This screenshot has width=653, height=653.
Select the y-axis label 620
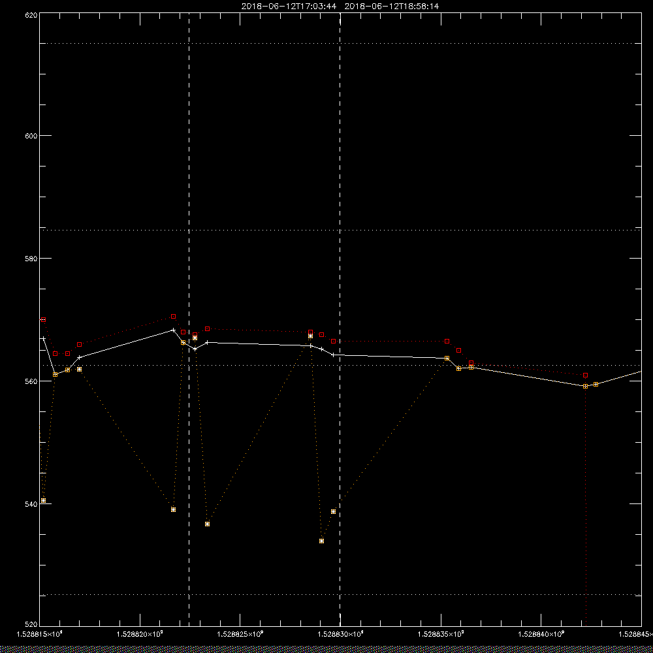point(31,15)
